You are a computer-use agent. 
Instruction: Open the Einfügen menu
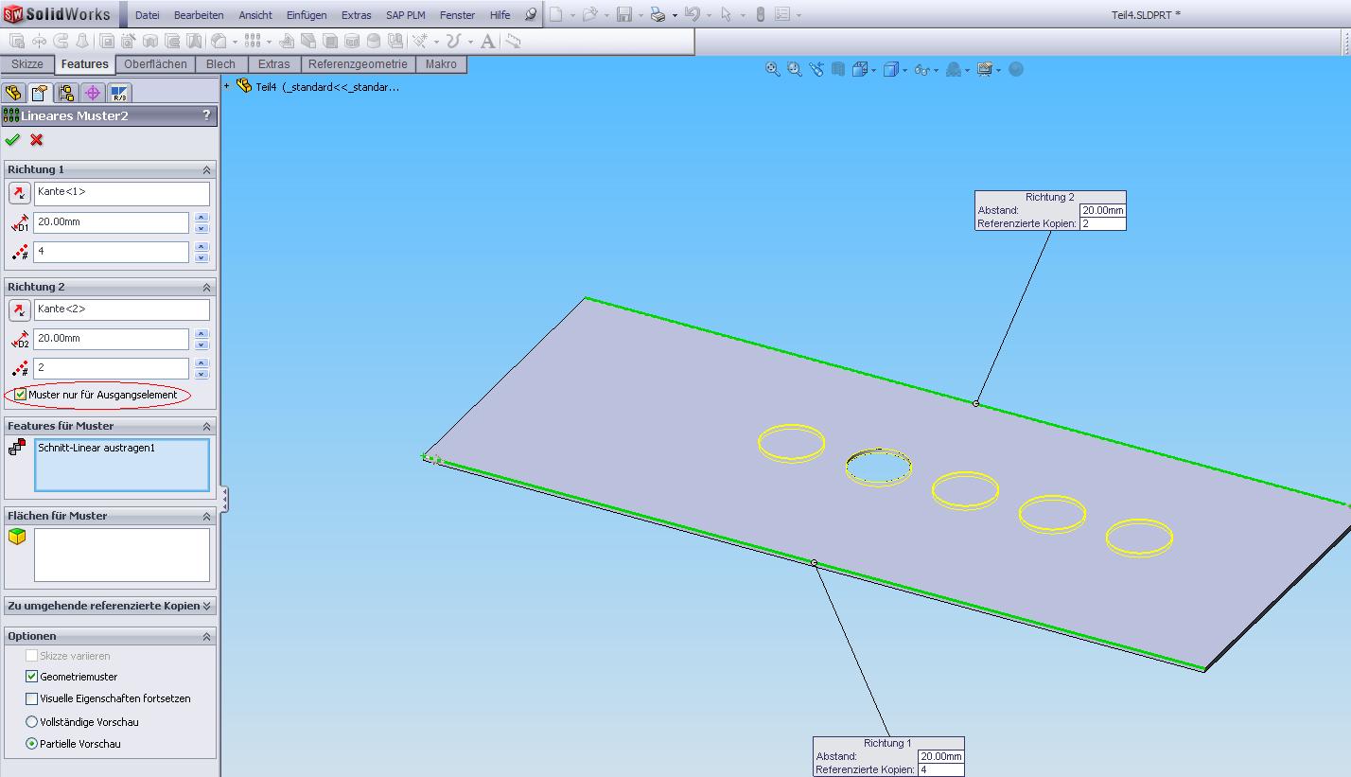tap(307, 15)
